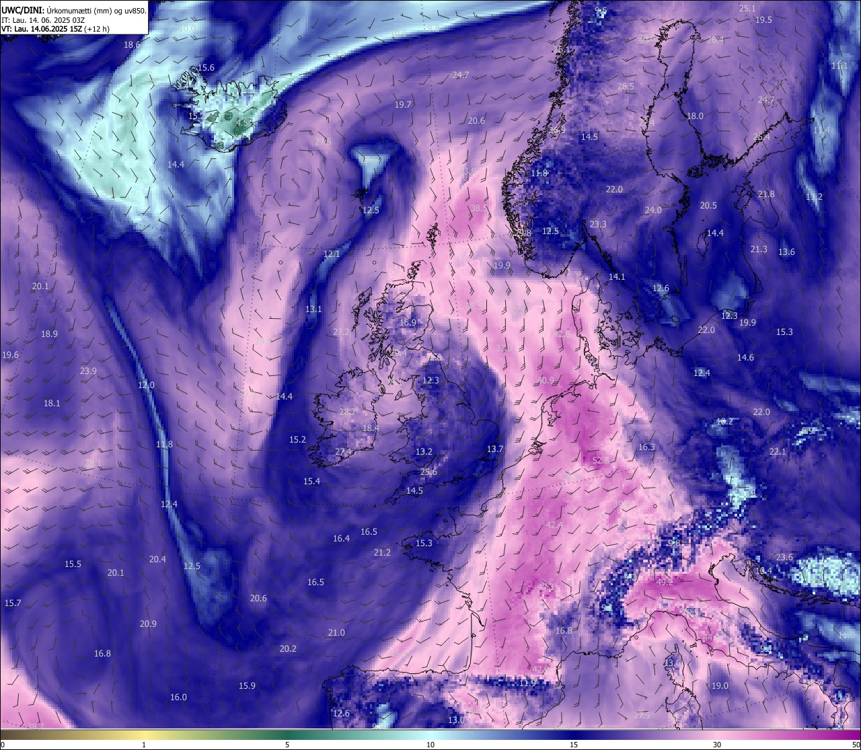Click the 24.0 value over Sweden
Viewport: 861px width, 750px height.
(653, 211)
